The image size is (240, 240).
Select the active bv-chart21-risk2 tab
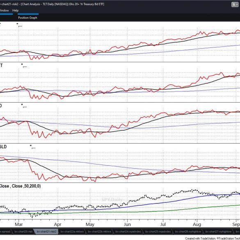(46, 231)
